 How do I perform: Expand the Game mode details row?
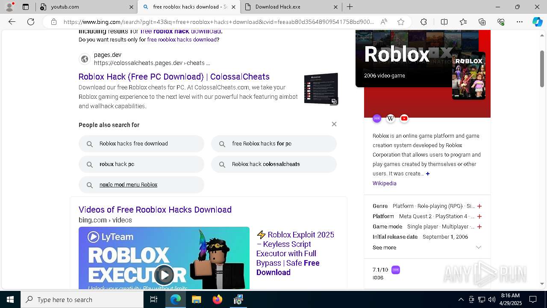pos(479,227)
